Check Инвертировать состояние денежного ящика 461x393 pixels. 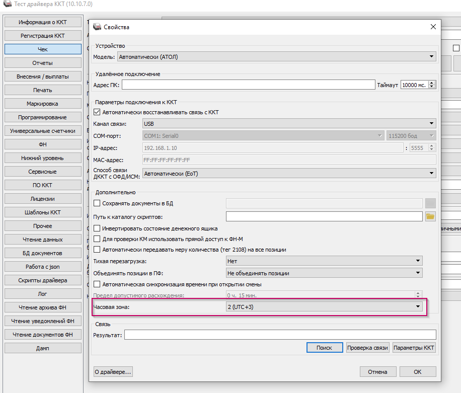pyautogui.click(x=98, y=228)
